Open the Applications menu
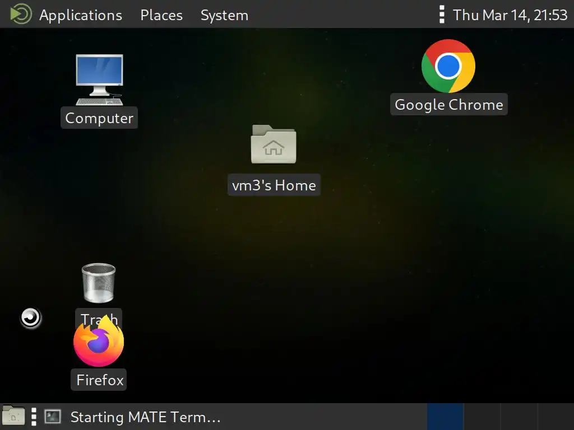The image size is (574, 430). click(x=81, y=15)
